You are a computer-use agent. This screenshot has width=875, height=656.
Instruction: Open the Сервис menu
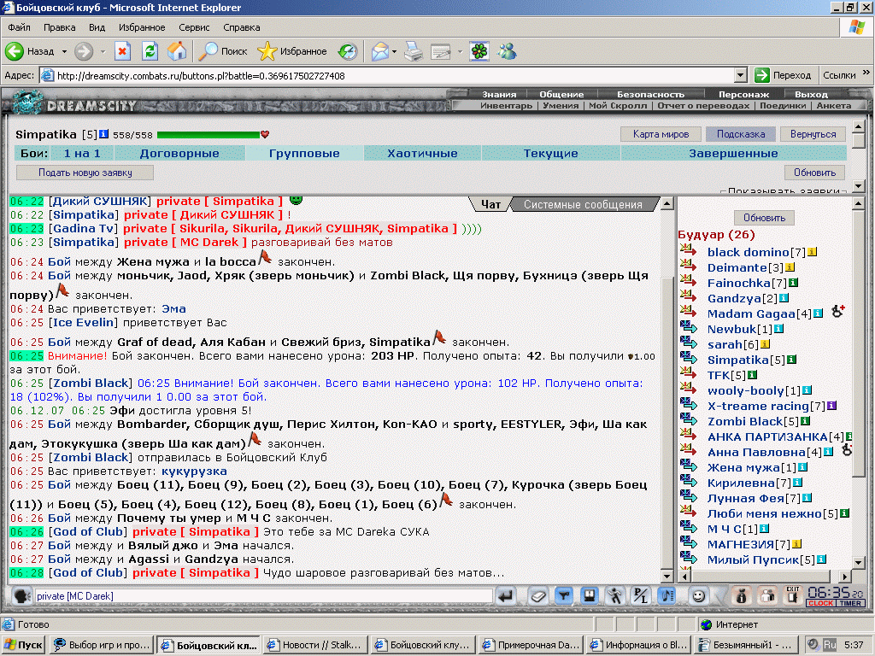tap(194, 27)
